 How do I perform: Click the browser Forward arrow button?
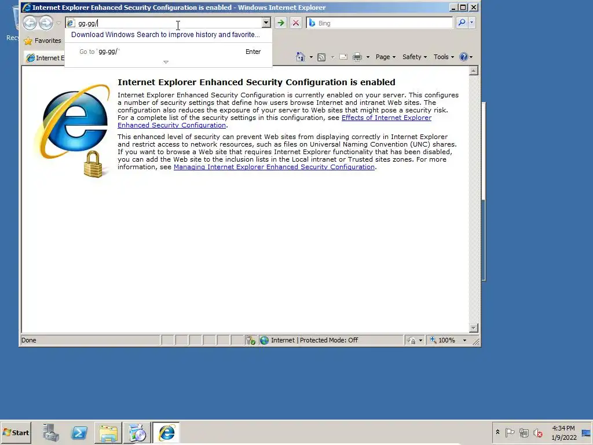46,23
